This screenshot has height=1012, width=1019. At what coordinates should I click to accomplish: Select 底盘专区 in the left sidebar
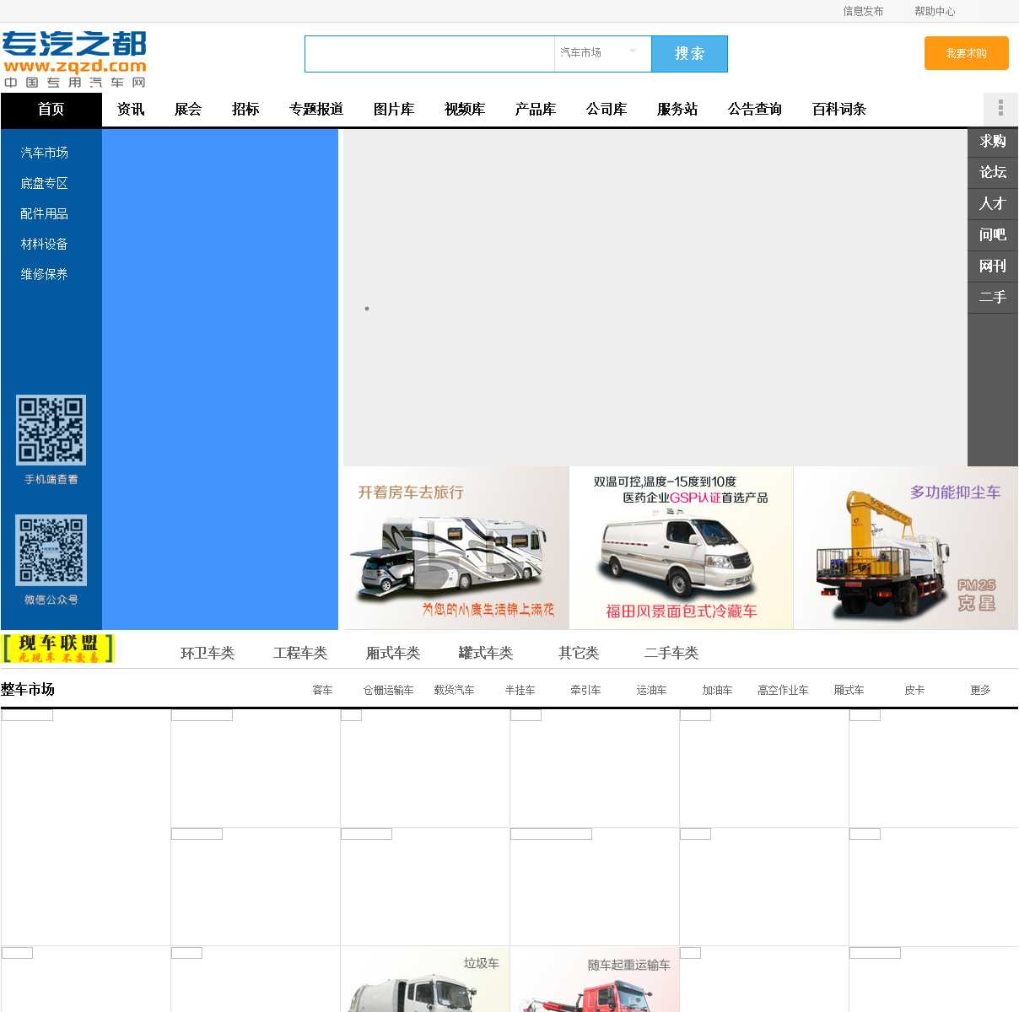44,183
